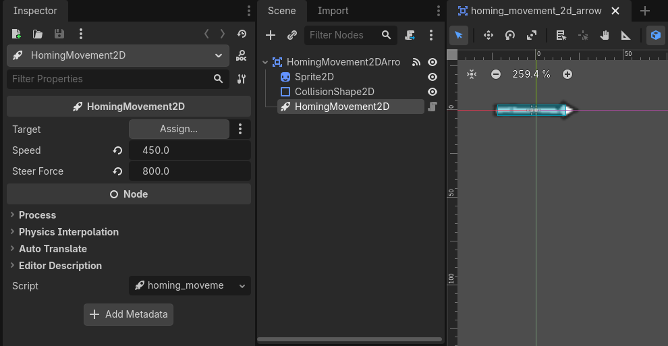Go to previous edited object in history
The height and width of the screenshot is (346, 668).
point(206,34)
